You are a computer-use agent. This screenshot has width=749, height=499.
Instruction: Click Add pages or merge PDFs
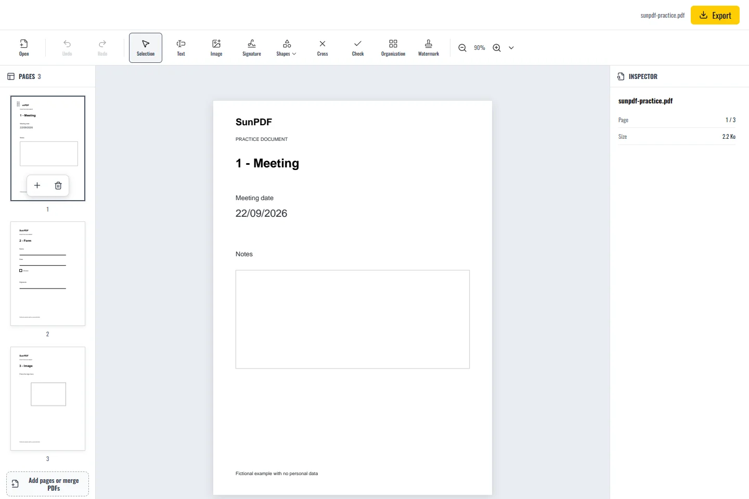click(x=47, y=484)
